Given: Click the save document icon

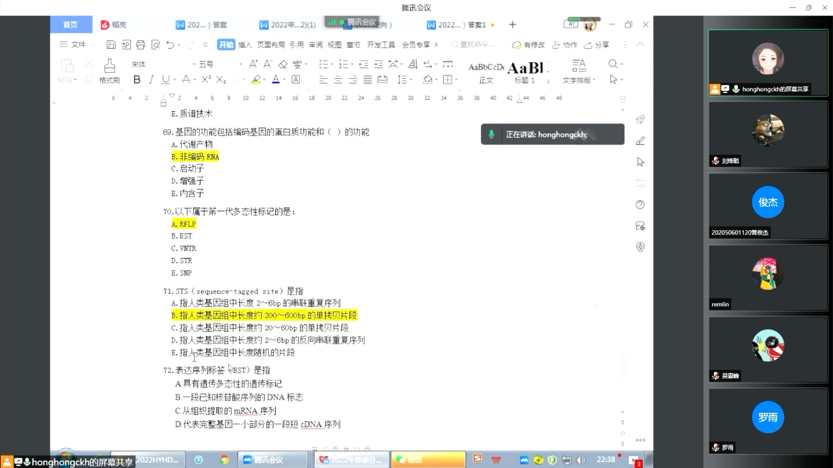Looking at the screenshot, I should coord(111,45).
